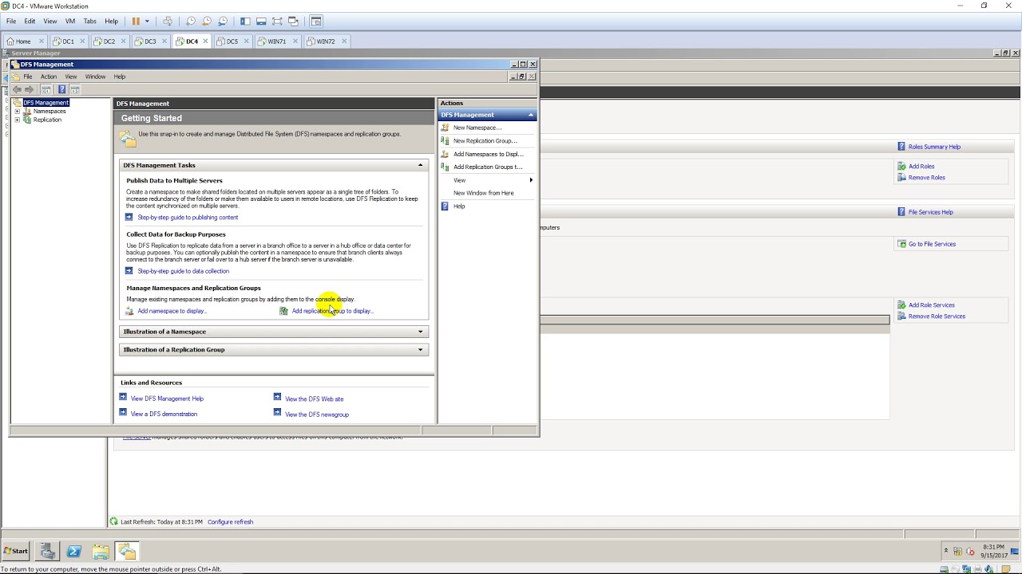Click Add Role Services in Server Manager
The image size is (1022, 574).
coord(931,305)
